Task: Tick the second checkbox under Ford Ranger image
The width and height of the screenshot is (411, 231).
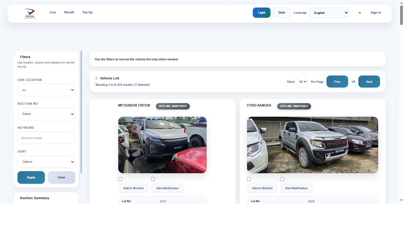Action: click(282, 179)
